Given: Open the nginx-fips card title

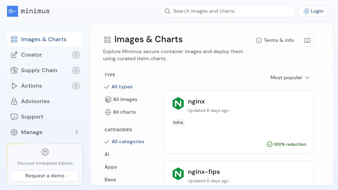Looking at the screenshot, I should pos(204,172).
